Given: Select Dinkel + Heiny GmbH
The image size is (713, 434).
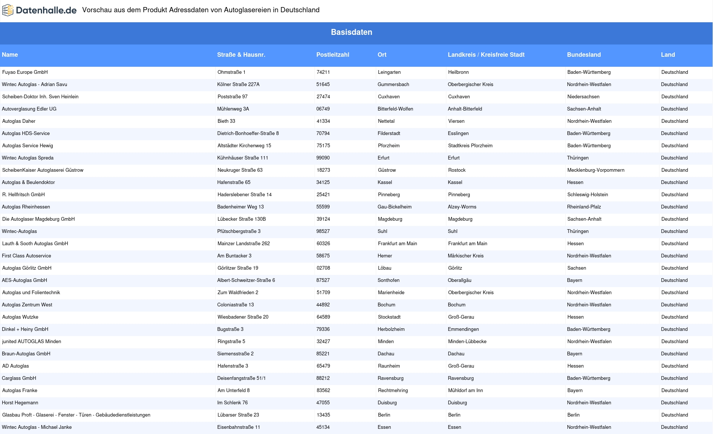Looking at the screenshot, I should [25, 329].
